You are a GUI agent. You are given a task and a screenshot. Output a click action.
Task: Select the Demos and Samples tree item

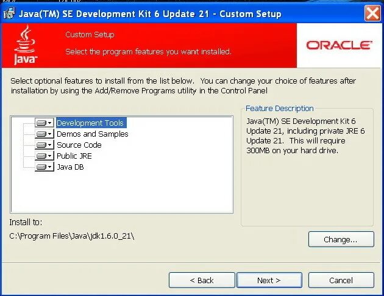click(x=92, y=134)
